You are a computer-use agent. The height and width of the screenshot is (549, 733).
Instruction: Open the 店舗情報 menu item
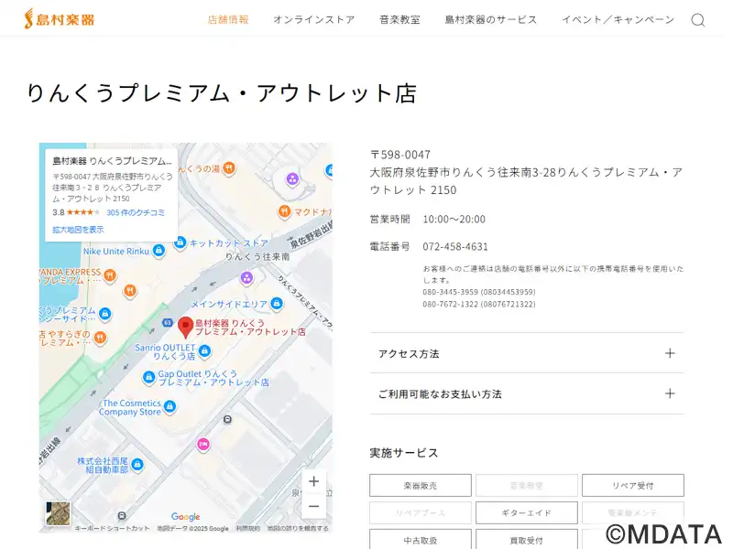tap(228, 19)
